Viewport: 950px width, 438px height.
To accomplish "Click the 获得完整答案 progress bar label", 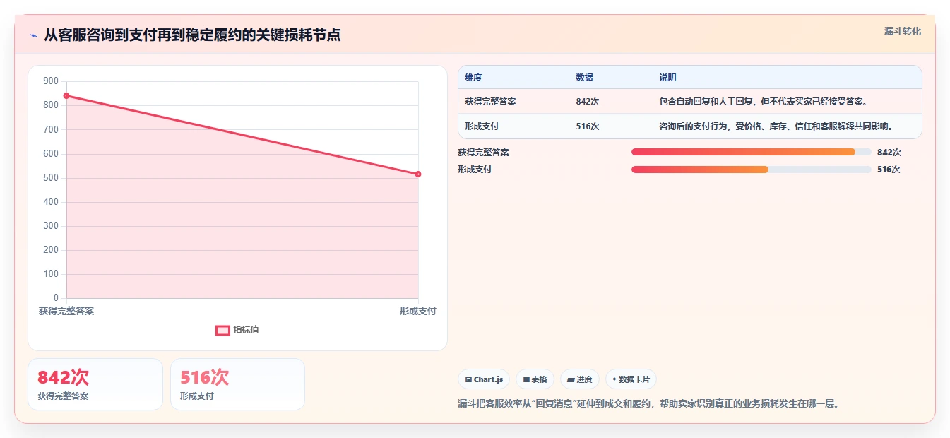I will (483, 152).
